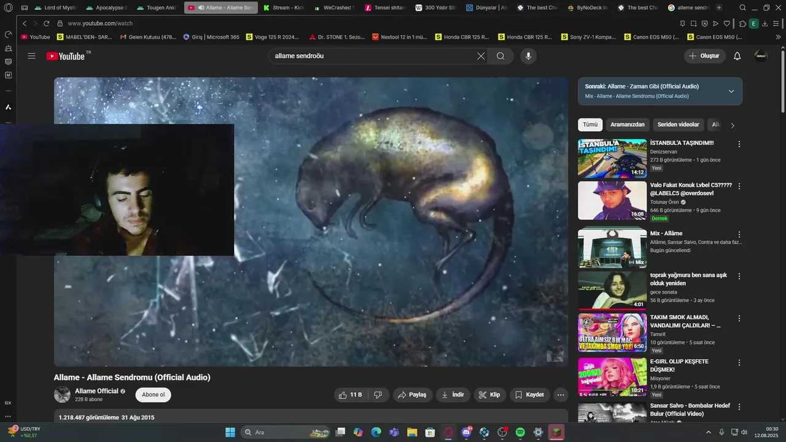
Task: Clear the search box with the X icon
Action: 481,56
